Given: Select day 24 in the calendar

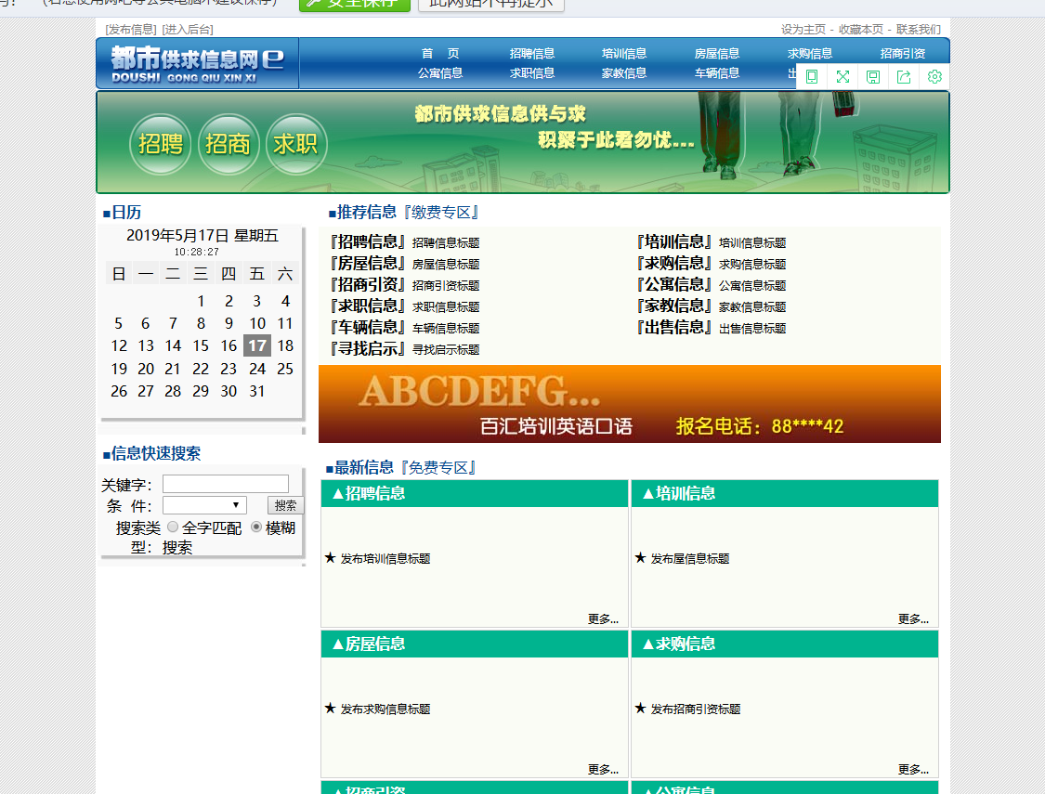Looking at the screenshot, I should [x=257, y=369].
